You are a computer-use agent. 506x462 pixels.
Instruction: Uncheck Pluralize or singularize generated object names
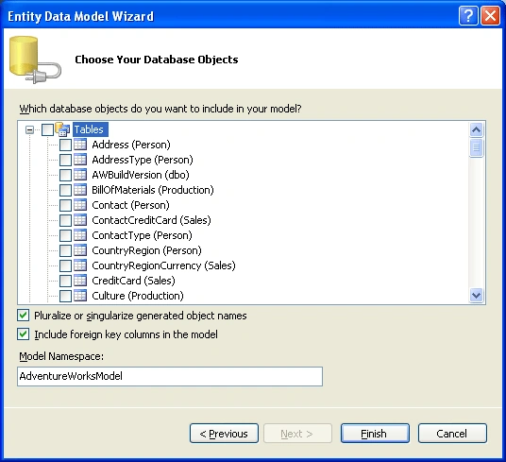point(24,316)
